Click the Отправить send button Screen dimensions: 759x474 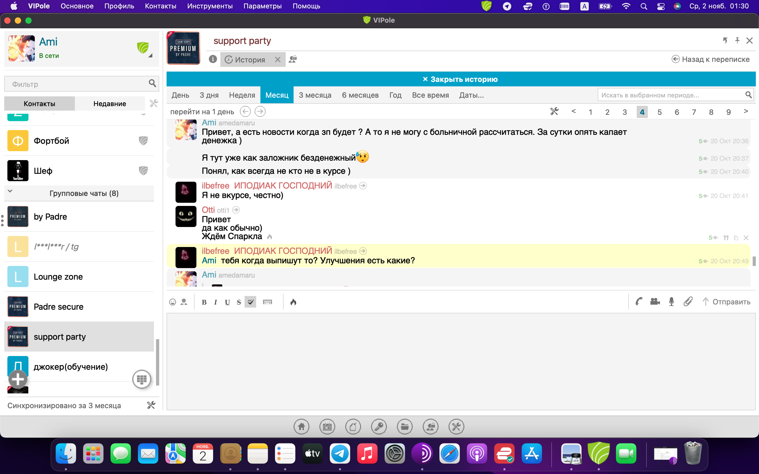tap(726, 302)
